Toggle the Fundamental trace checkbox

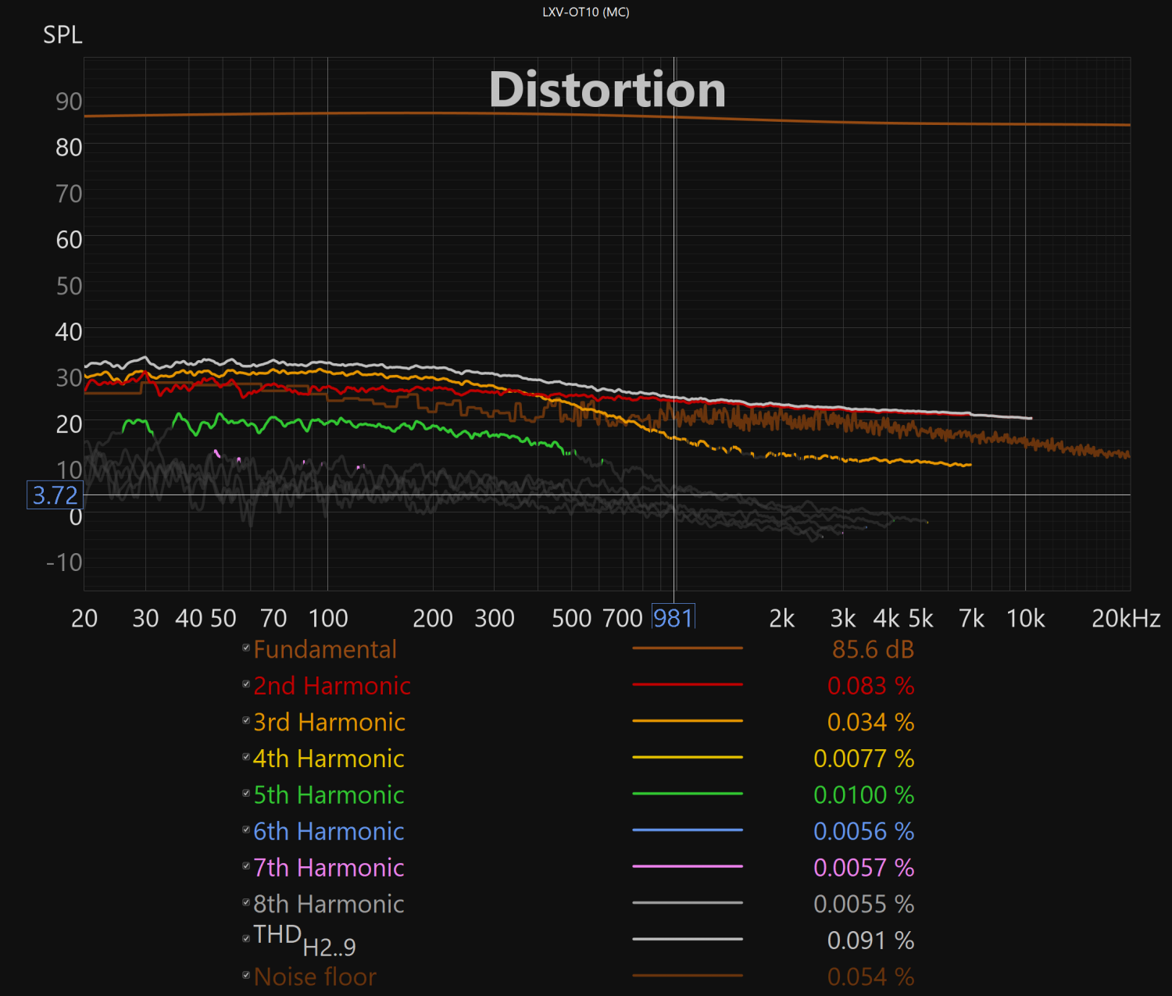pos(246,648)
